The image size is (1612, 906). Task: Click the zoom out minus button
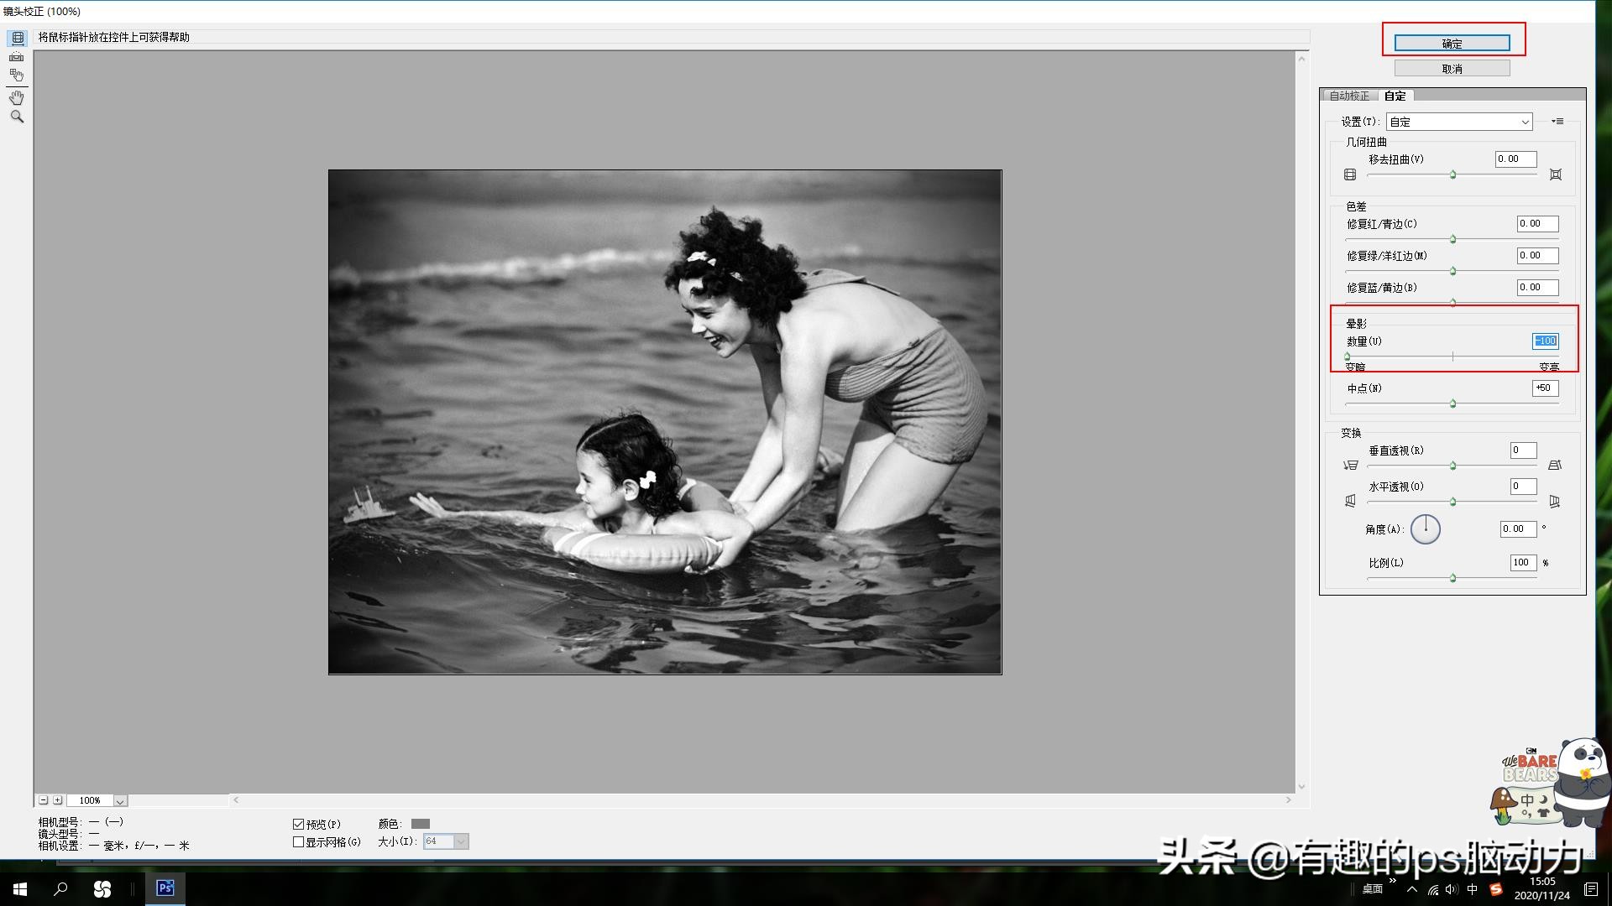(44, 800)
